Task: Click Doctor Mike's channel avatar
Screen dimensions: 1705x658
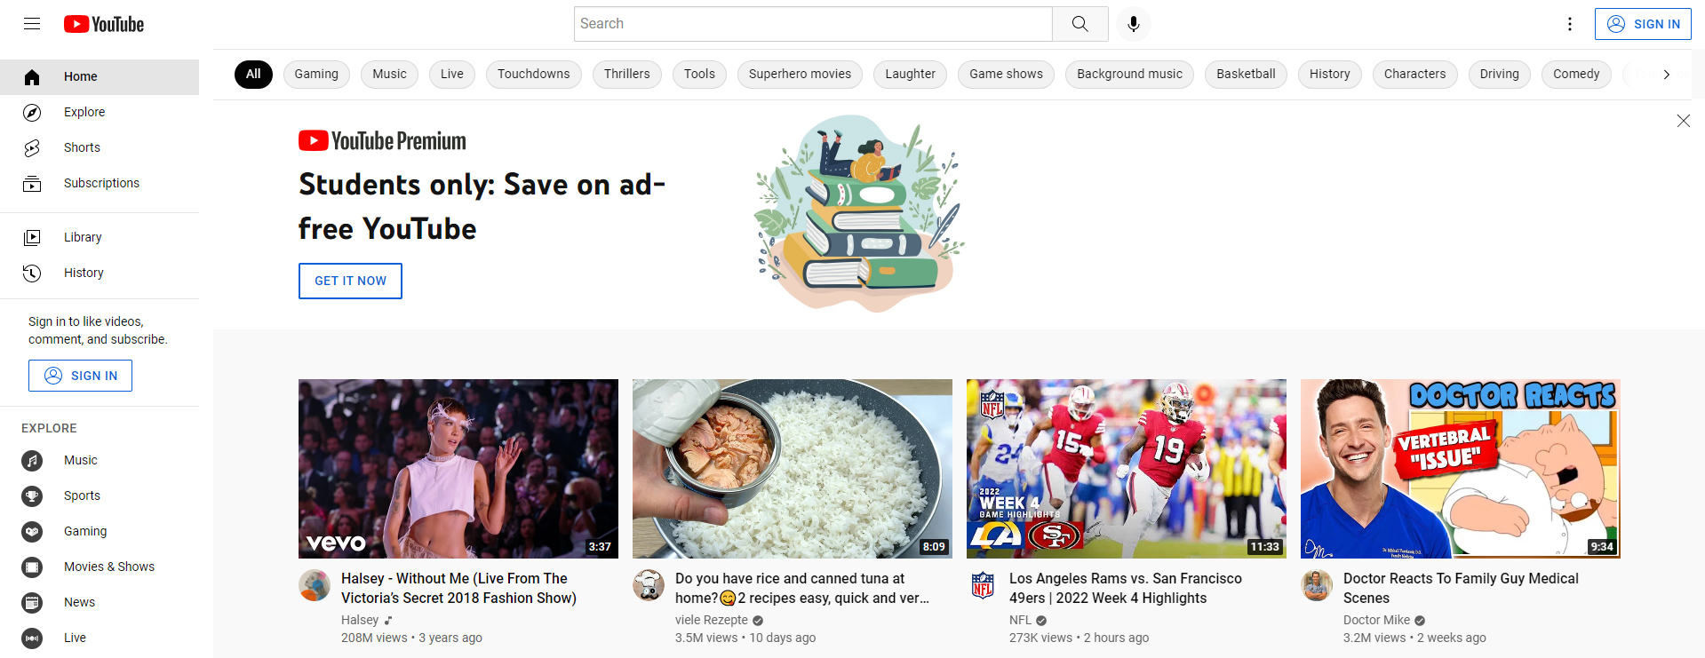Action: (1317, 586)
